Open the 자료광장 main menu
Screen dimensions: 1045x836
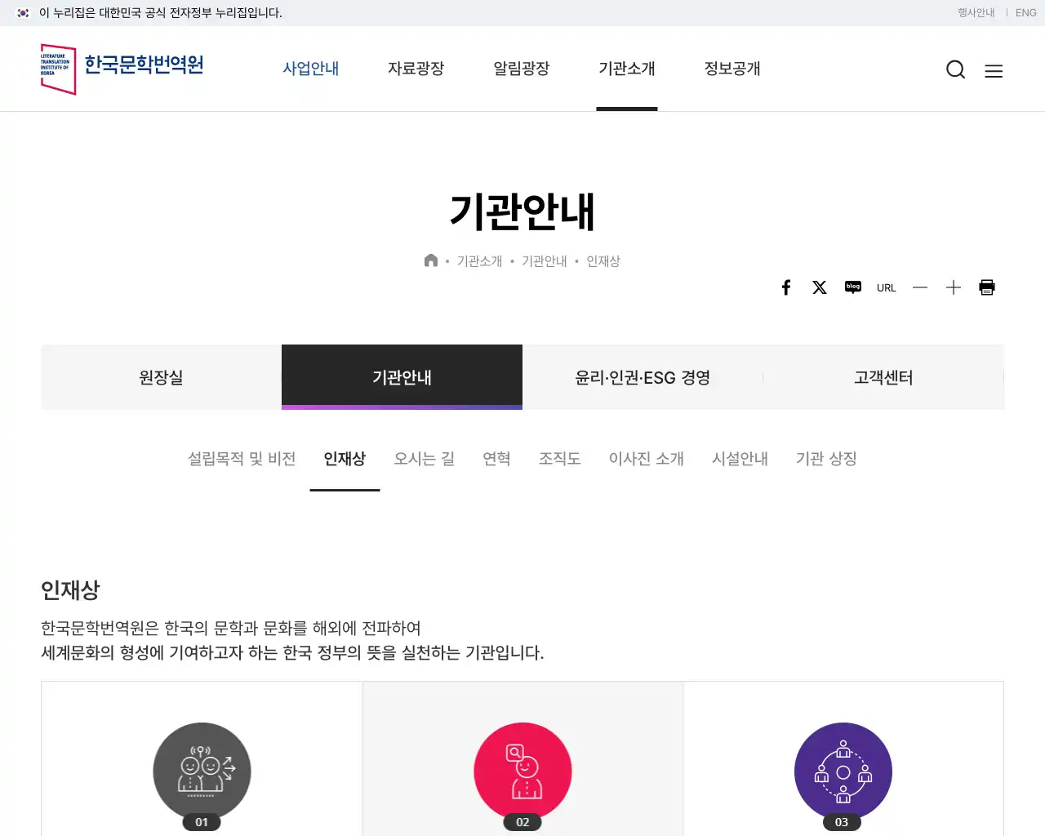[x=416, y=69]
